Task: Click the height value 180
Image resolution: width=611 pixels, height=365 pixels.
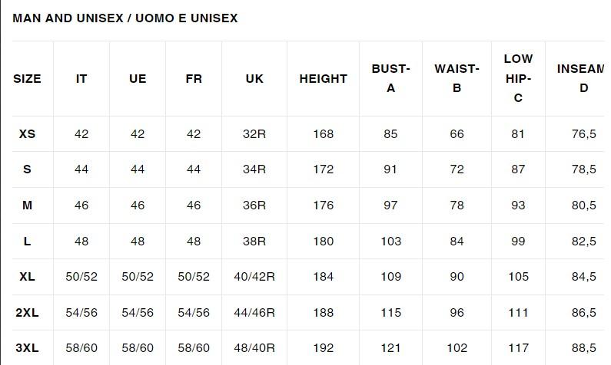Action: tap(324, 242)
